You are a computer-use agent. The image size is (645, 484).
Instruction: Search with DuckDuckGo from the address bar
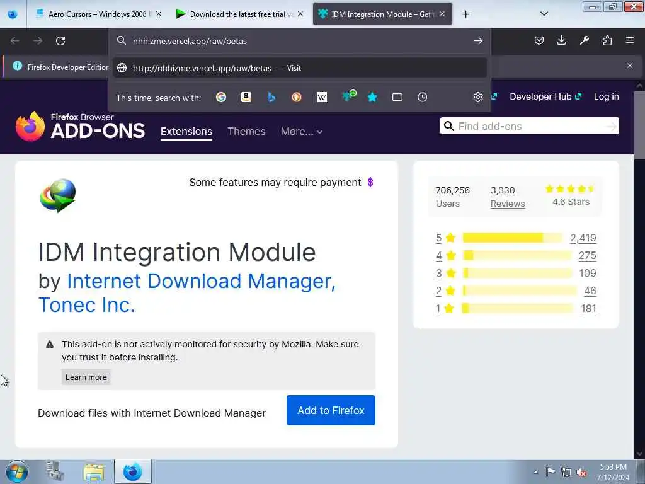tap(297, 97)
